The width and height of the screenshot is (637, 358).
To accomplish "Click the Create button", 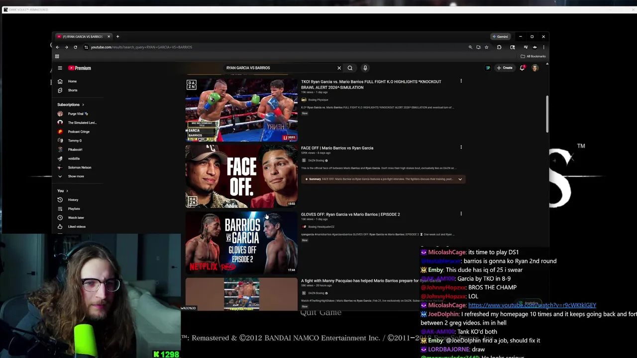I will coord(505,68).
